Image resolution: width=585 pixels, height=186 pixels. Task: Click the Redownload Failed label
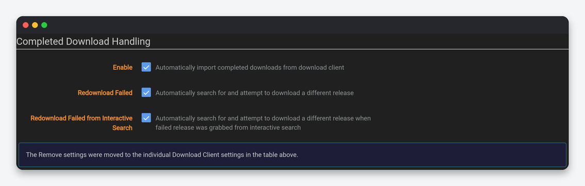coord(105,93)
